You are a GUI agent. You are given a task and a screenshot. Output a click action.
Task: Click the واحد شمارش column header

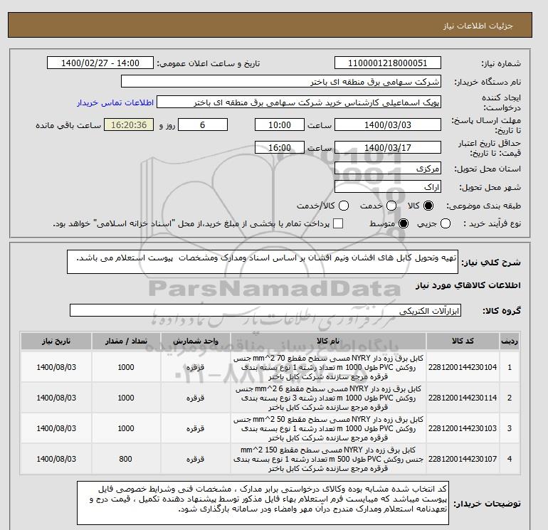point(196,341)
